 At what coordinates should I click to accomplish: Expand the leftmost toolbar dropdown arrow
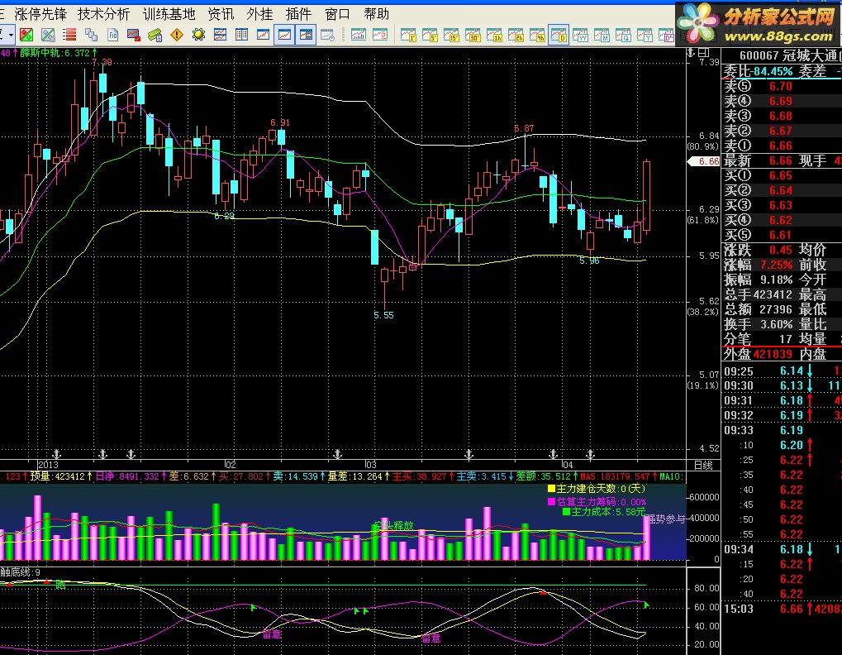(x=11, y=36)
